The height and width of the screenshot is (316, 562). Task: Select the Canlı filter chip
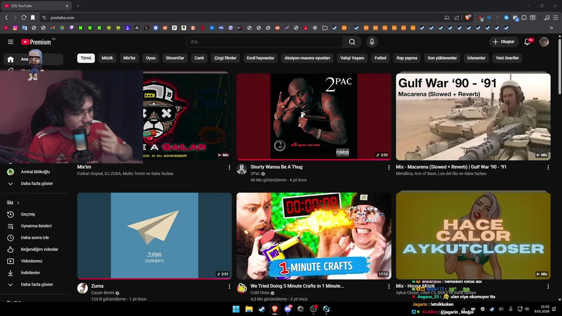(x=199, y=58)
